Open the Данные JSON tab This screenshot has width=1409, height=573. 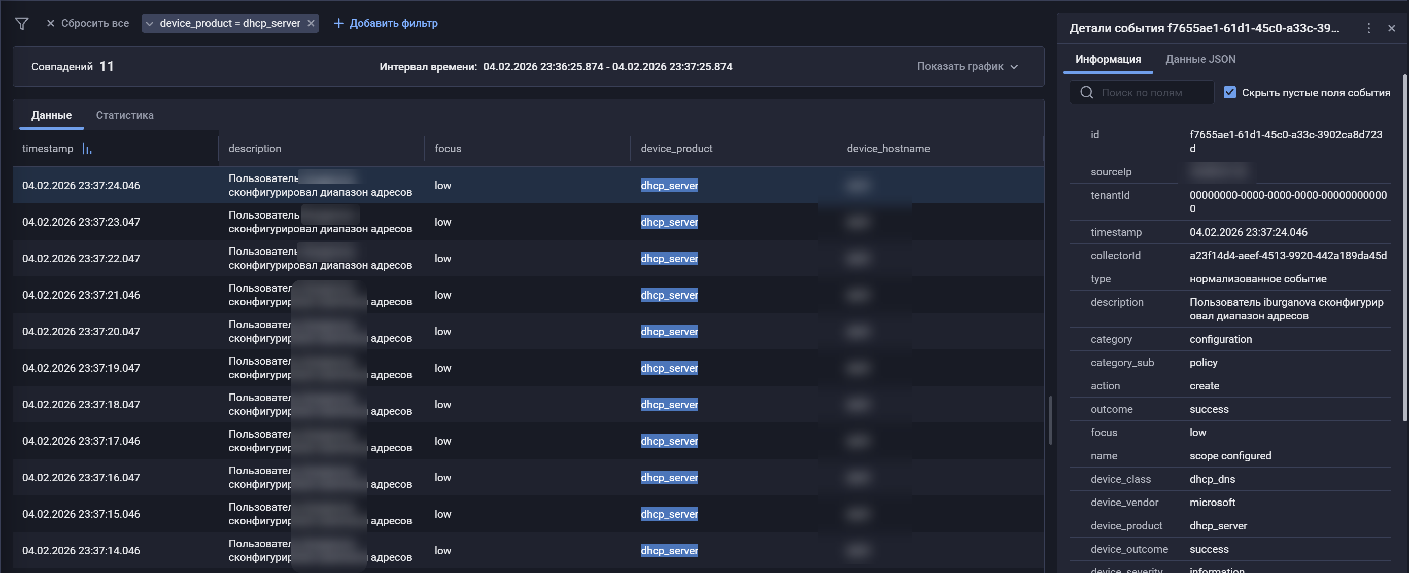coord(1200,59)
